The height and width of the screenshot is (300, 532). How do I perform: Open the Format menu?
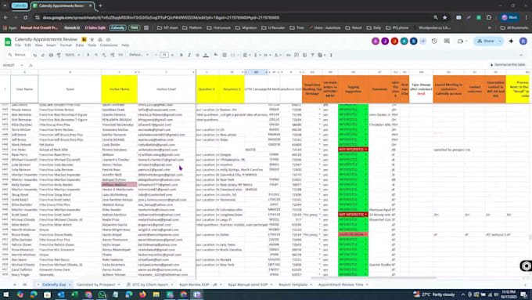[x=66, y=45]
